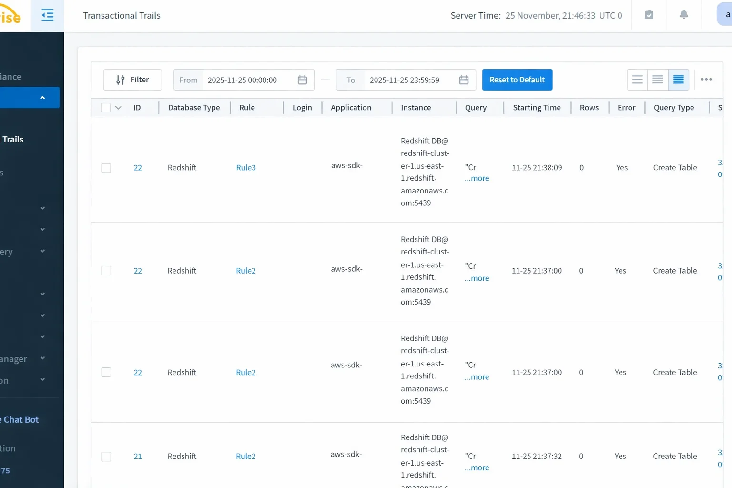Toggle the select-all checkbox in header
This screenshot has width=732, height=488.
[106, 108]
